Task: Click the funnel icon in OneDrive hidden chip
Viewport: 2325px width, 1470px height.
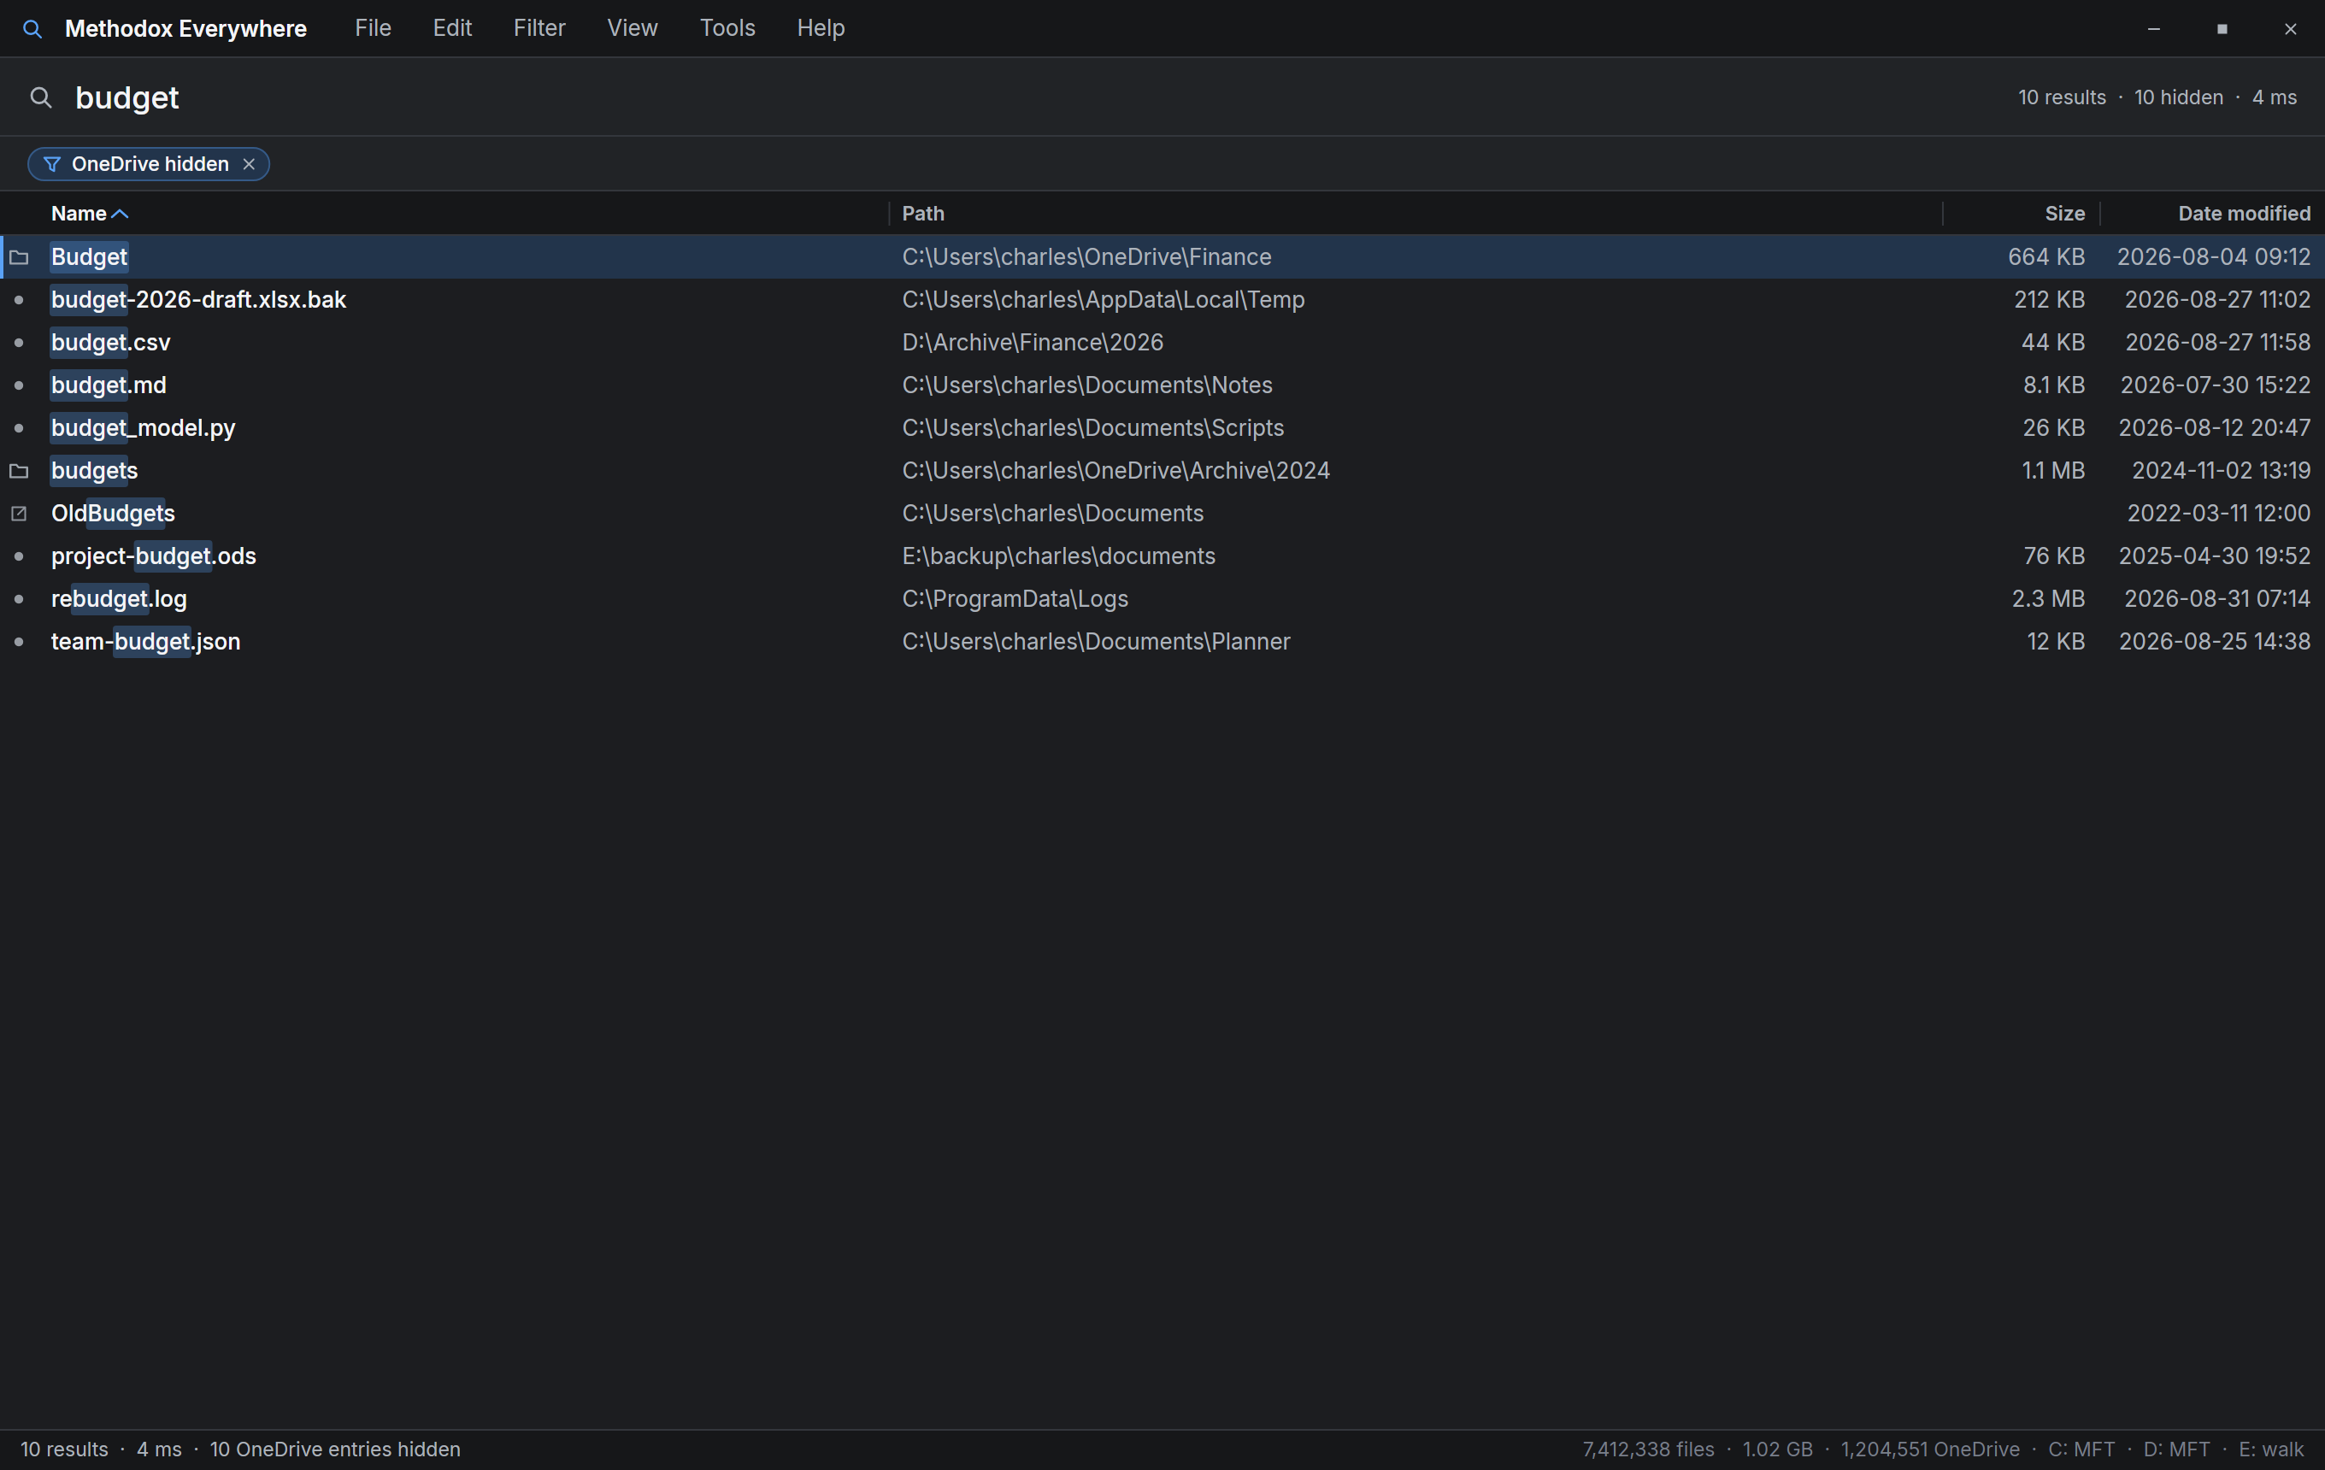Action: click(x=52, y=164)
